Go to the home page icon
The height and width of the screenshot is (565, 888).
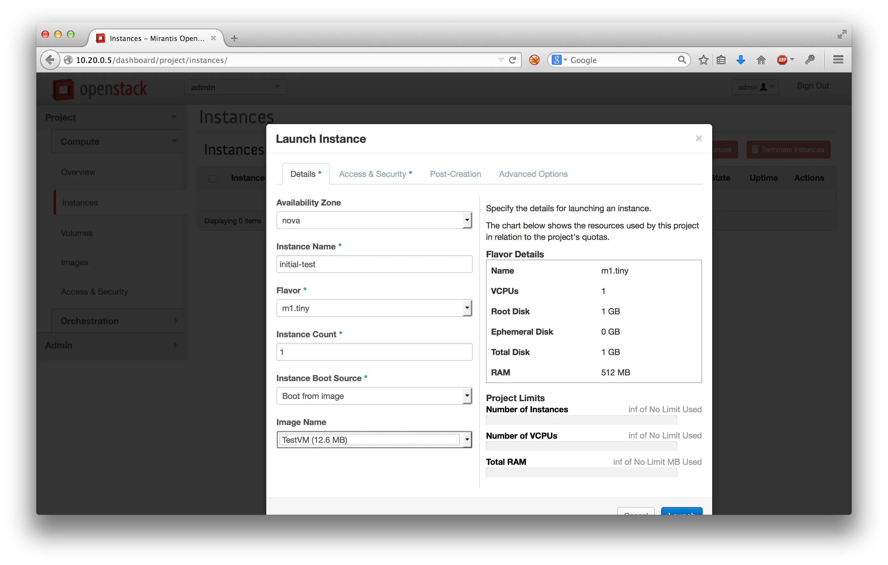(761, 60)
